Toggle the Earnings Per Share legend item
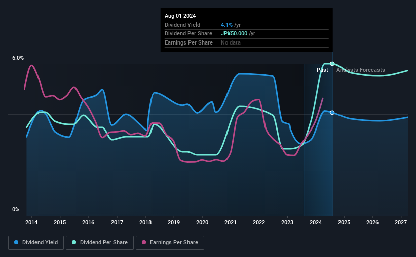The image size is (416, 257). click(x=170, y=243)
